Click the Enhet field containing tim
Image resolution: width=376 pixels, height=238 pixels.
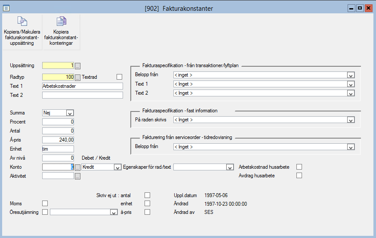(x=58, y=149)
